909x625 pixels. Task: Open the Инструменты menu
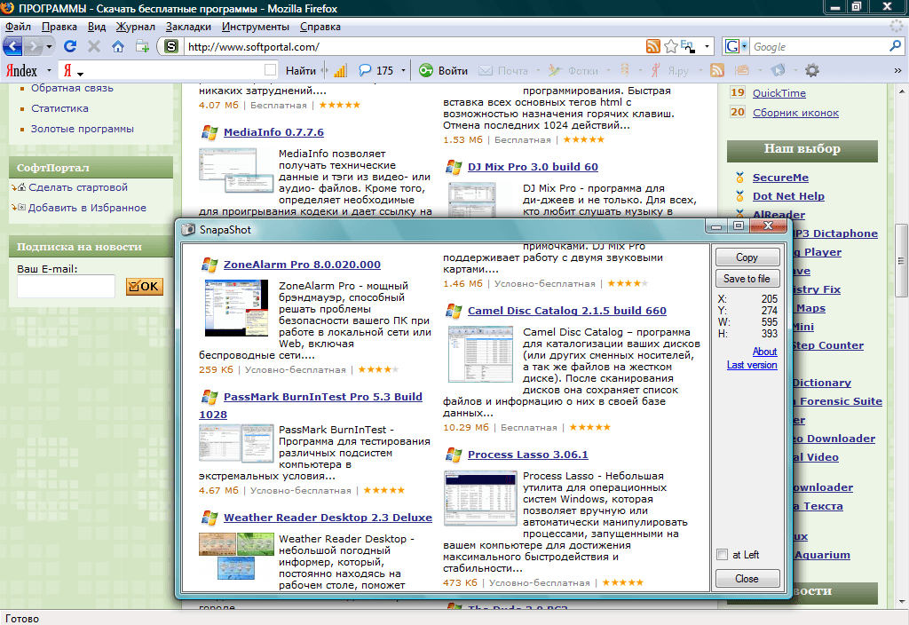(x=255, y=27)
